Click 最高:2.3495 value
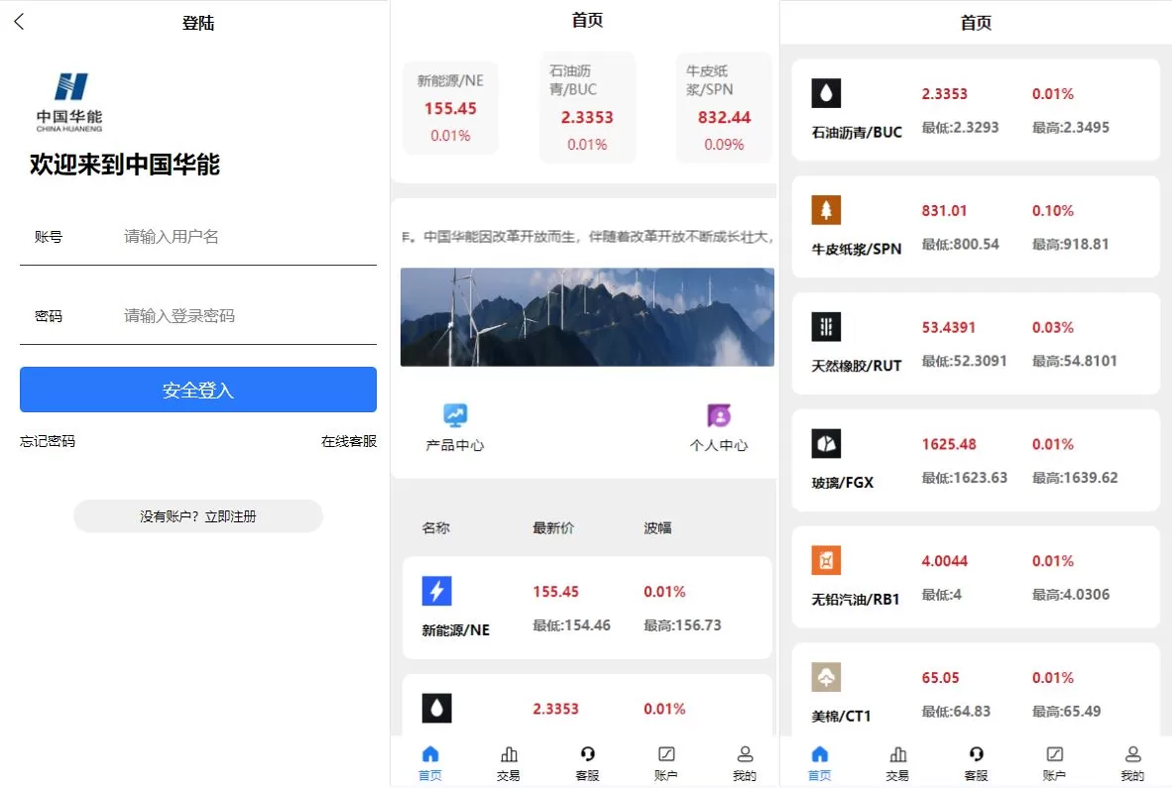 [x=1070, y=127]
